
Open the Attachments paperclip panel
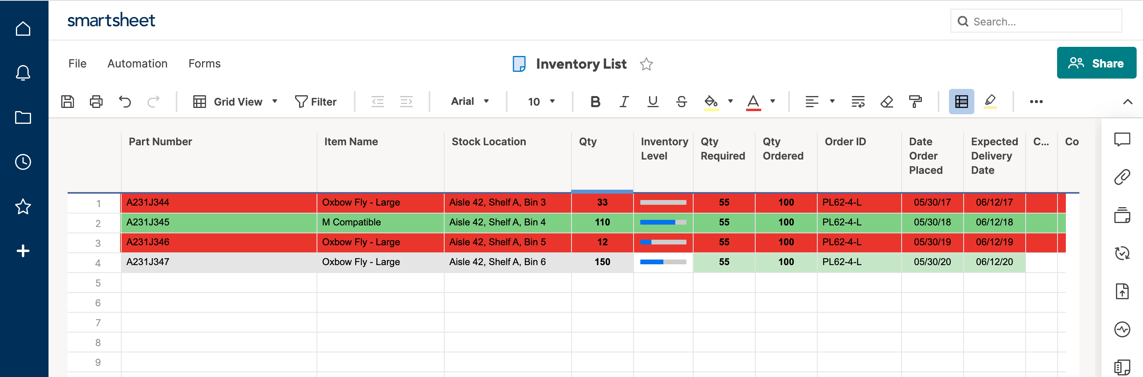click(1122, 177)
